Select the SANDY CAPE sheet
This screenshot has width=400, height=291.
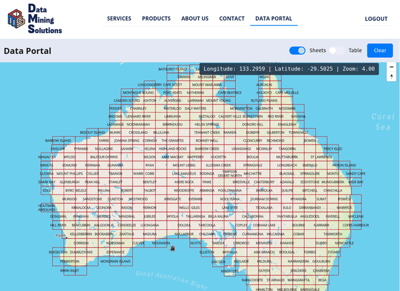[x=355, y=174]
